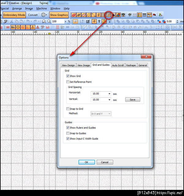Click the orange tatami fill stitch icon
This screenshot has width=184, height=196.
click(13, 27)
